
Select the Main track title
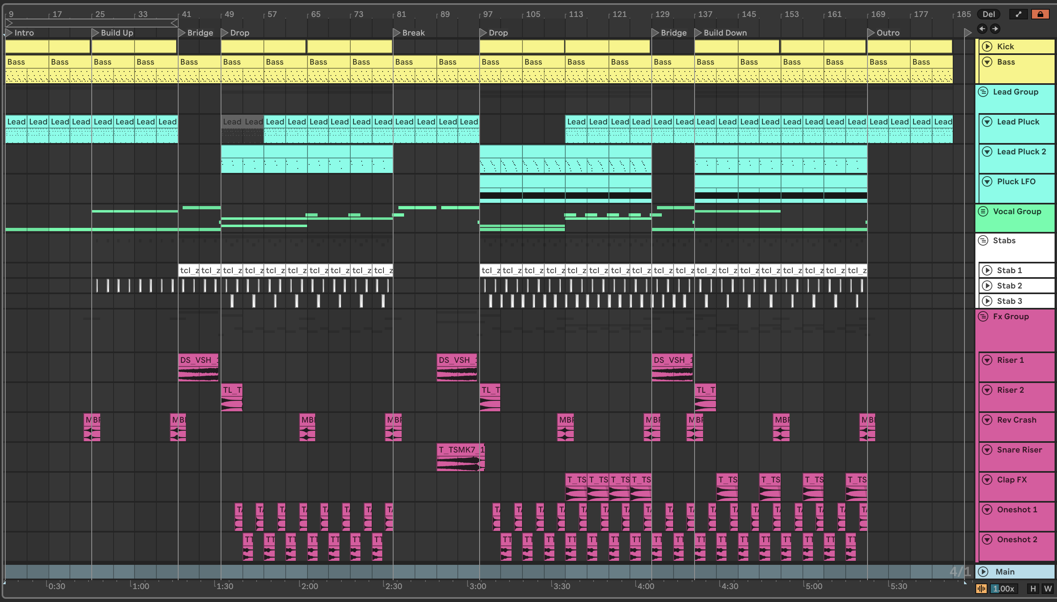tap(1005, 571)
